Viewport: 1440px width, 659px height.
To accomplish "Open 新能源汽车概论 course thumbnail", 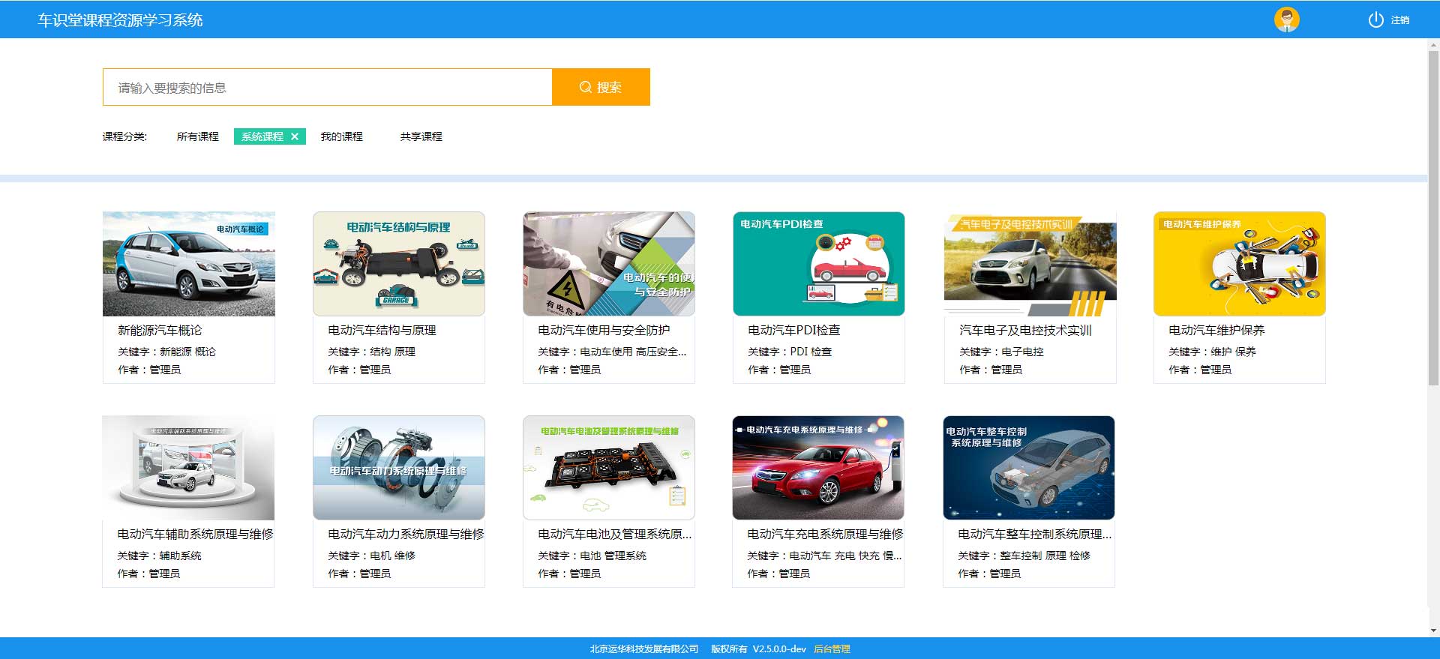I will coord(188,264).
